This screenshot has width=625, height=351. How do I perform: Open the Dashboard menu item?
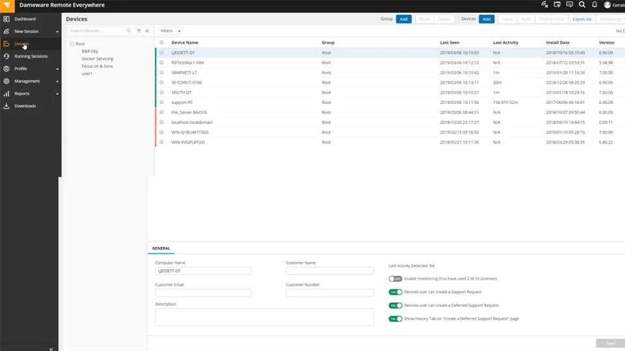pyautogui.click(x=25, y=19)
